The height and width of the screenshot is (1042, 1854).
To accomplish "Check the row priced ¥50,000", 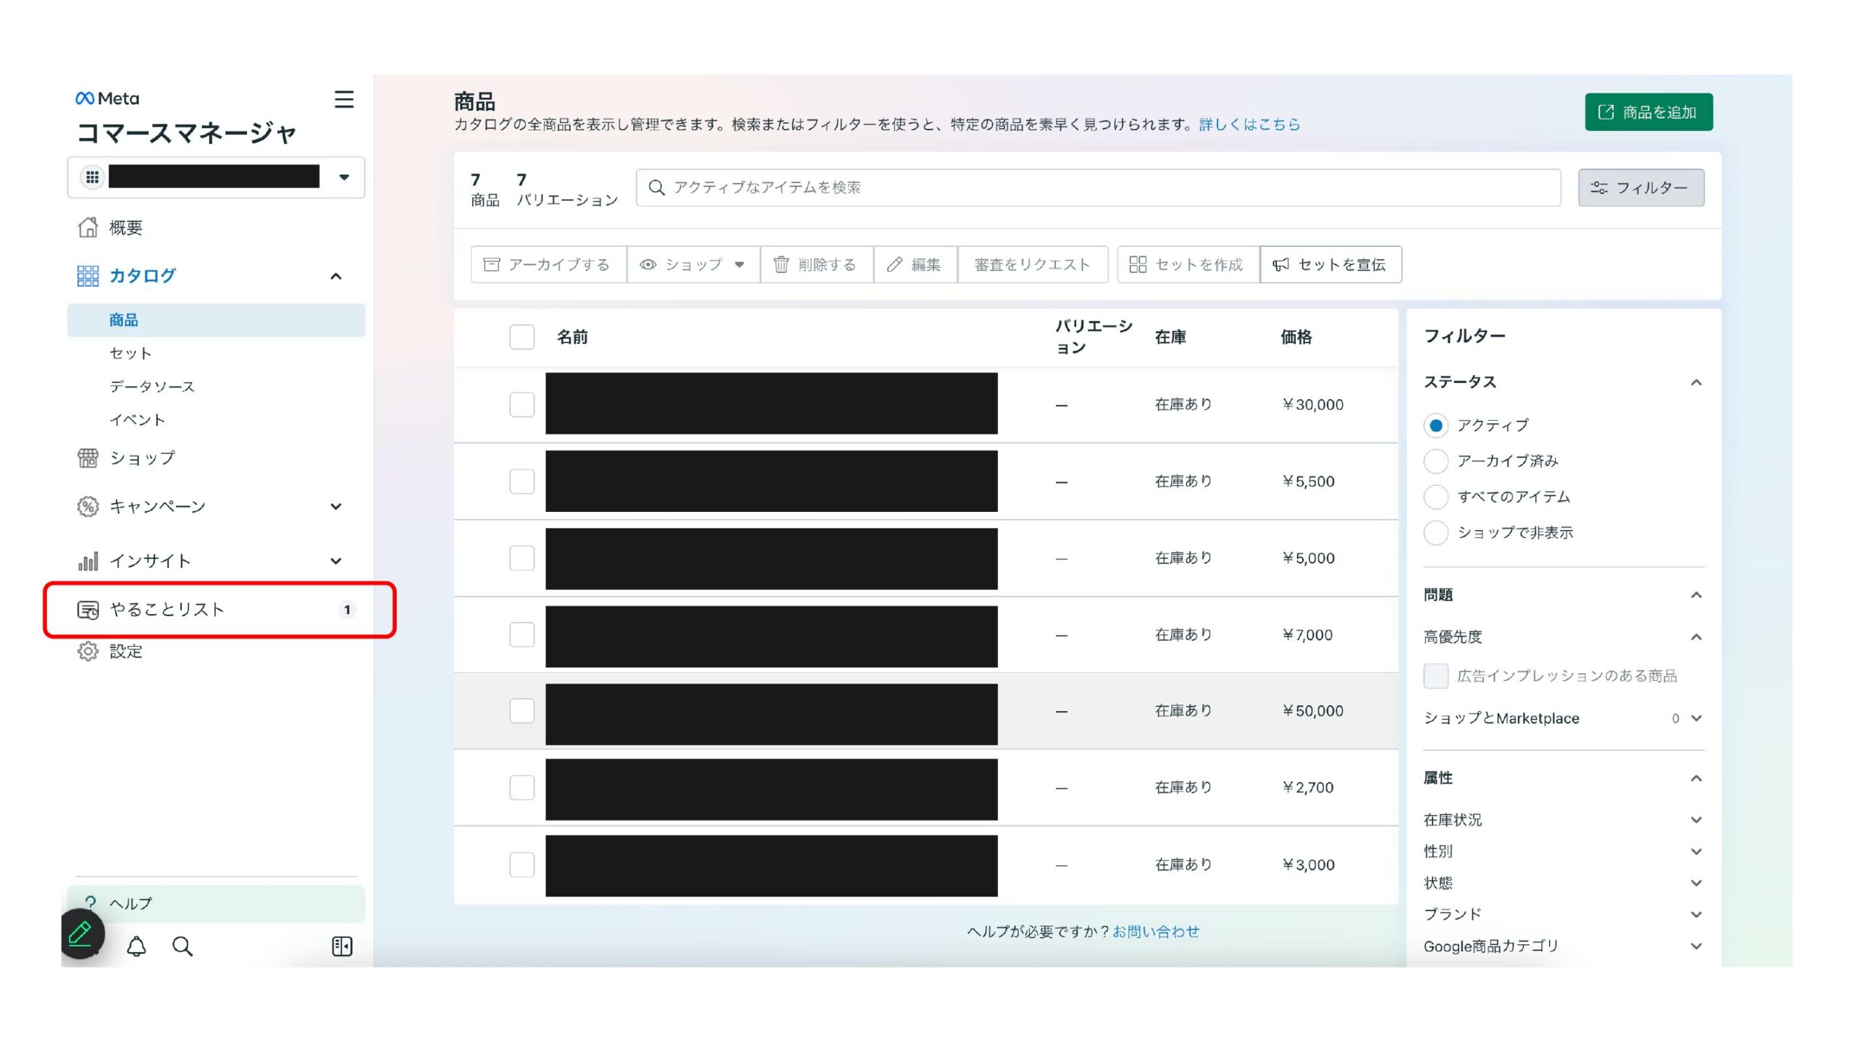I will pyautogui.click(x=521, y=710).
